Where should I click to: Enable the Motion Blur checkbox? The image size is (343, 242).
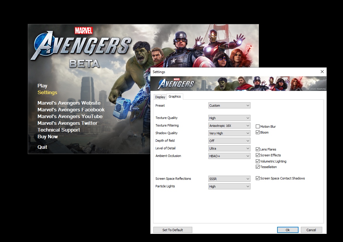tap(258, 127)
